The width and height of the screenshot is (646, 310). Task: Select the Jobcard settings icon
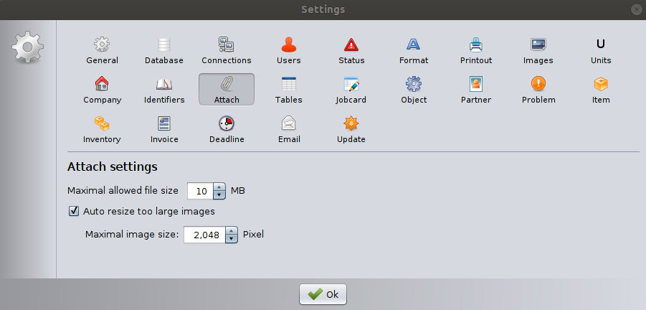[x=351, y=90]
